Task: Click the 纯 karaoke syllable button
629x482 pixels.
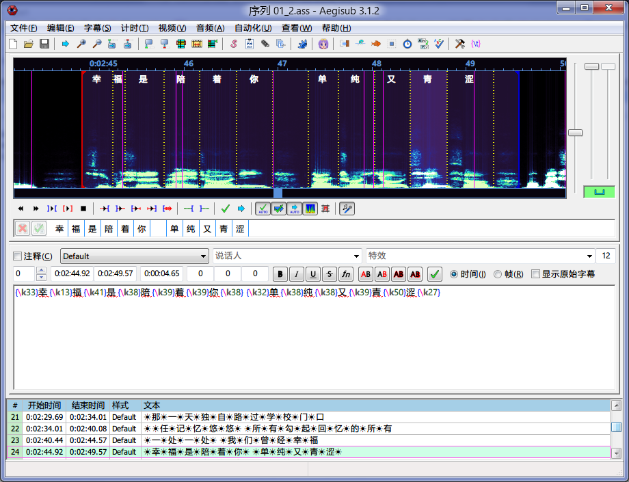Action: (x=191, y=229)
